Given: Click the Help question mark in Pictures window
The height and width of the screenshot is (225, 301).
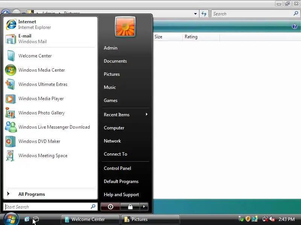Looking at the screenshot, I should coord(295,26).
